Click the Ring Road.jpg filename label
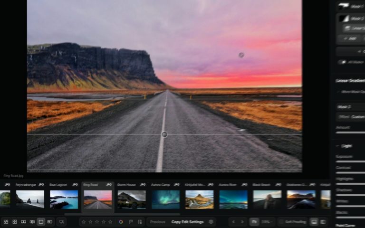The width and height of the screenshot is (365, 228). (13, 176)
